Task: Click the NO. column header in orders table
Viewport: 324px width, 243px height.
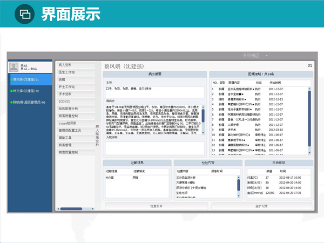Action: (215, 83)
